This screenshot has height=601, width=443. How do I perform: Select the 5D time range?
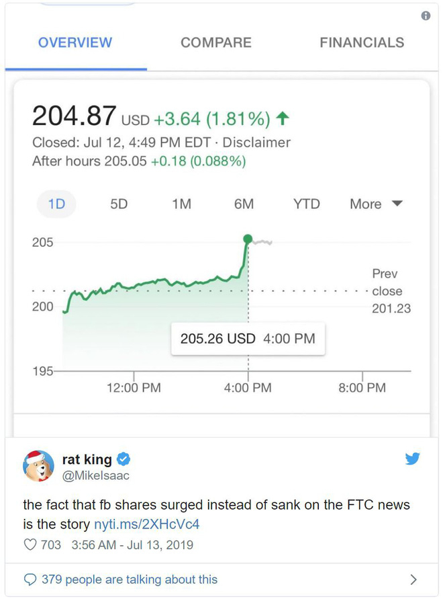(x=119, y=204)
